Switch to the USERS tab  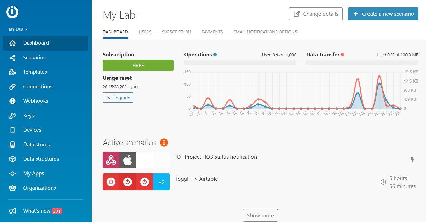(x=145, y=32)
